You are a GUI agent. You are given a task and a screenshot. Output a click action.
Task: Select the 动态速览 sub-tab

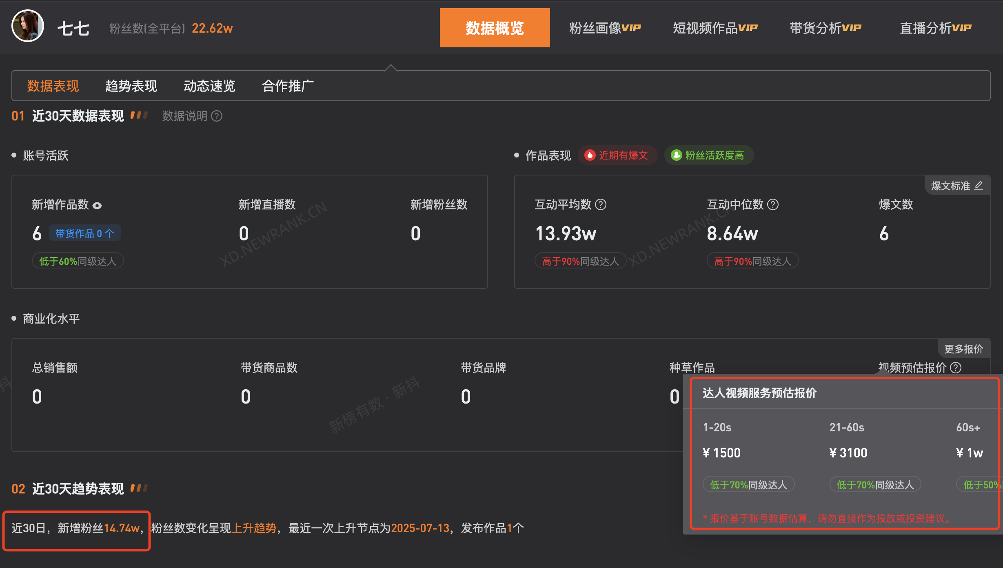[x=209, y=86]
